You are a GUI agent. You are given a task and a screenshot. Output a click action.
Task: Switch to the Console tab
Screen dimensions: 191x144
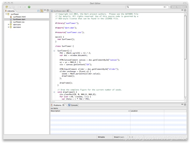tap(73, 105)
